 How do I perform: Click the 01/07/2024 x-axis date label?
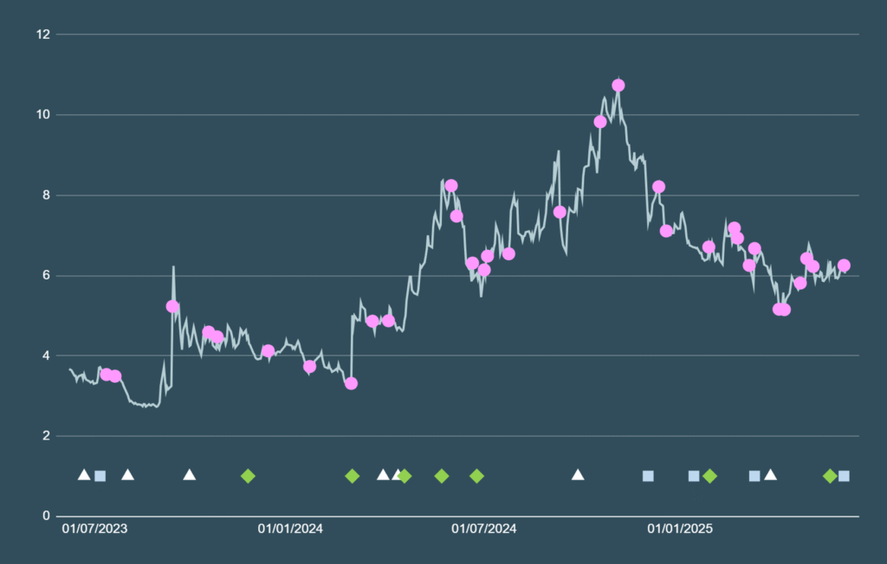coord(483,529)
